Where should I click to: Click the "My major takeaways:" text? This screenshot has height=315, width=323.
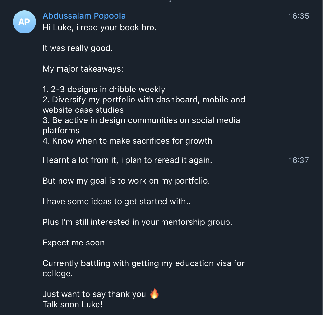83,69
